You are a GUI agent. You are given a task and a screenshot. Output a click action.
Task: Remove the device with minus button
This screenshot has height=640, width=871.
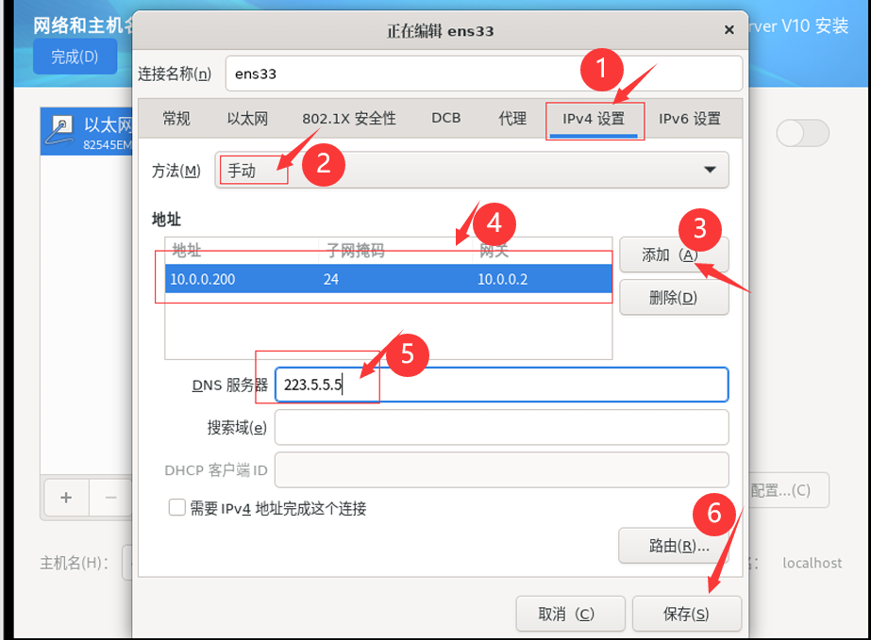point(110,498)
